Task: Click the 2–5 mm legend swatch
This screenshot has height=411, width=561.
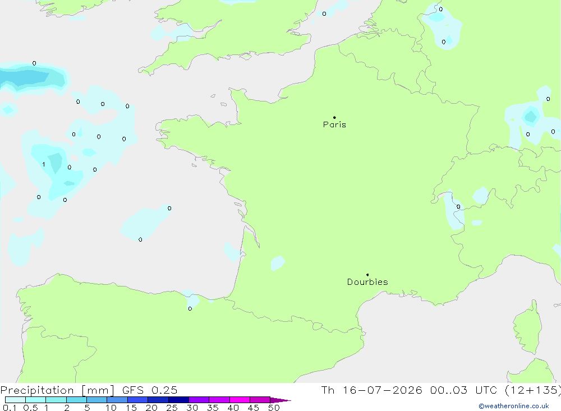Action: point(76,400)
